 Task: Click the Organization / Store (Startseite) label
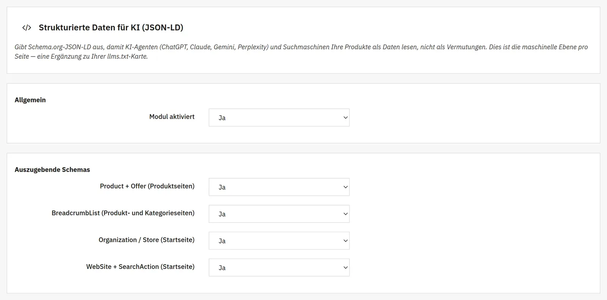pyautogui.click(x=146, y=240)
